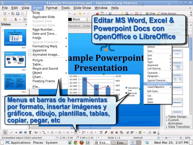Select the Text tool in drawing toolbar

click(30, 133)
